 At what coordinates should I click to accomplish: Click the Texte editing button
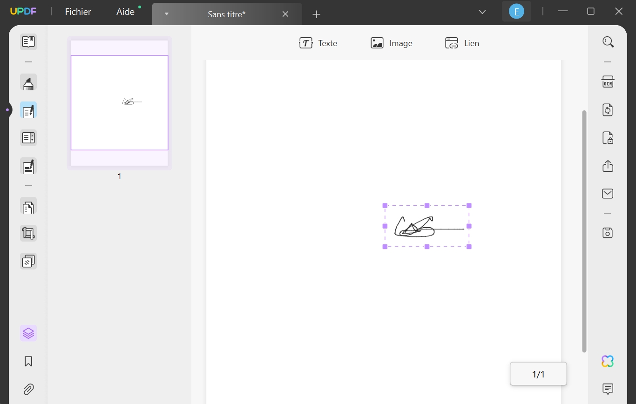pyautogui.click(x=318, y=43)
